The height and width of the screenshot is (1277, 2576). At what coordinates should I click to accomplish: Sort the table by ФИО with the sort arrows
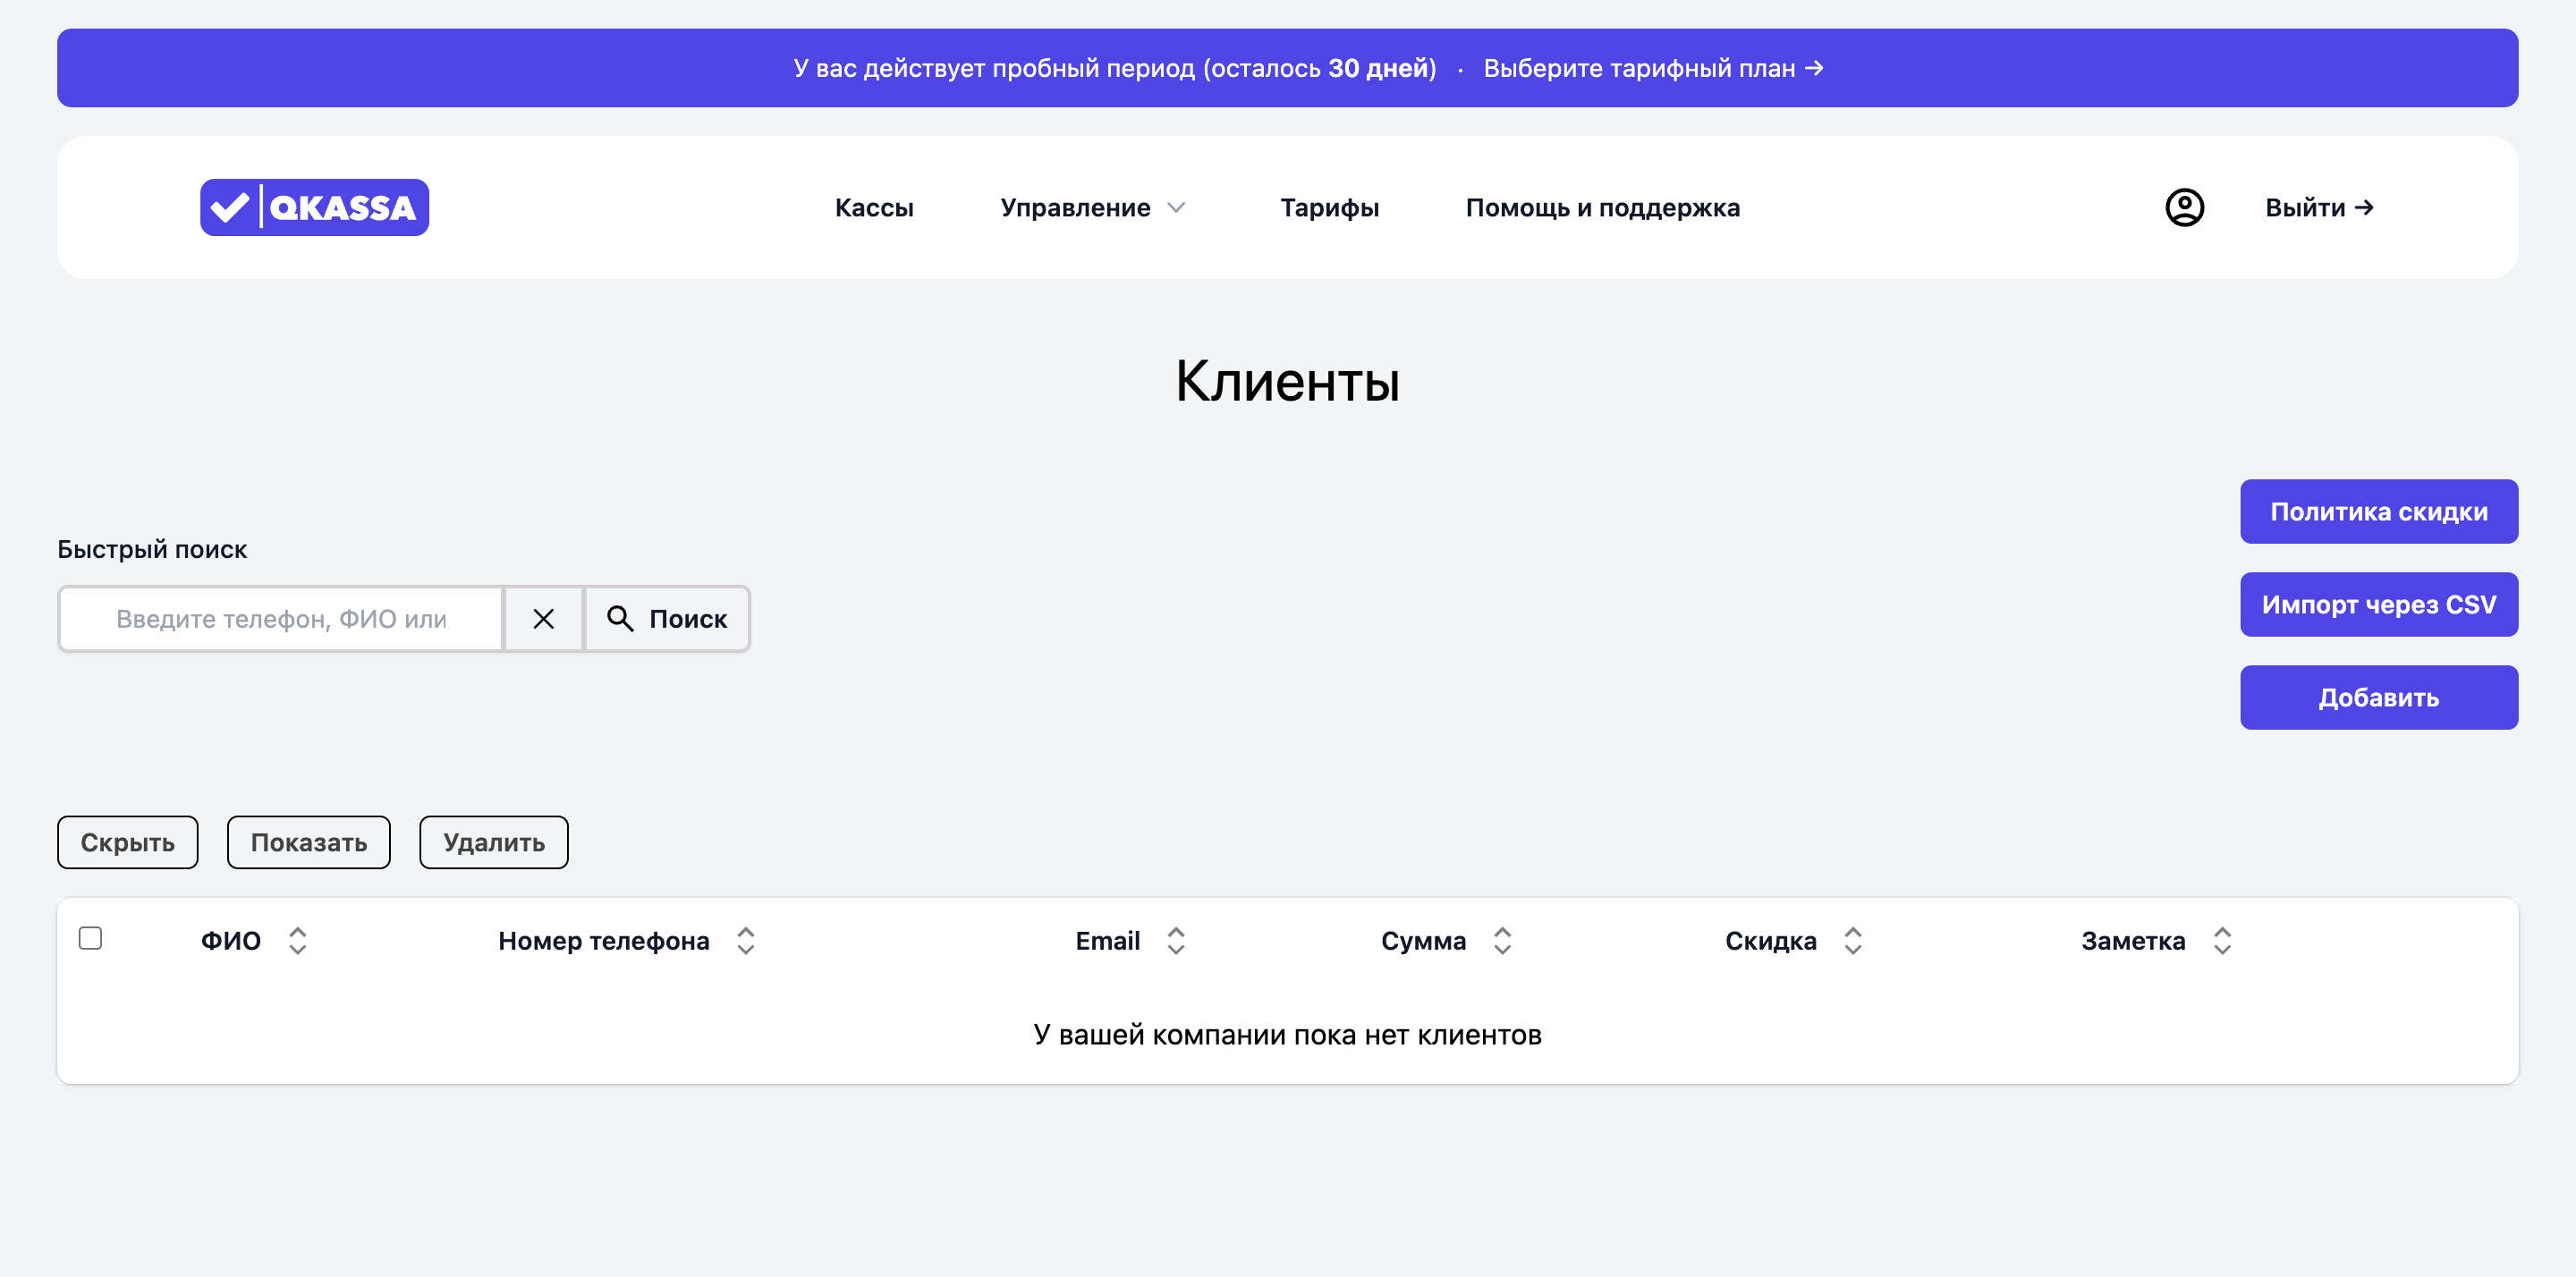[297, 941]
